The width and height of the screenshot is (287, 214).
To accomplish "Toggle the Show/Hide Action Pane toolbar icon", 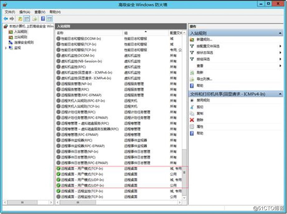I will 50,19.
